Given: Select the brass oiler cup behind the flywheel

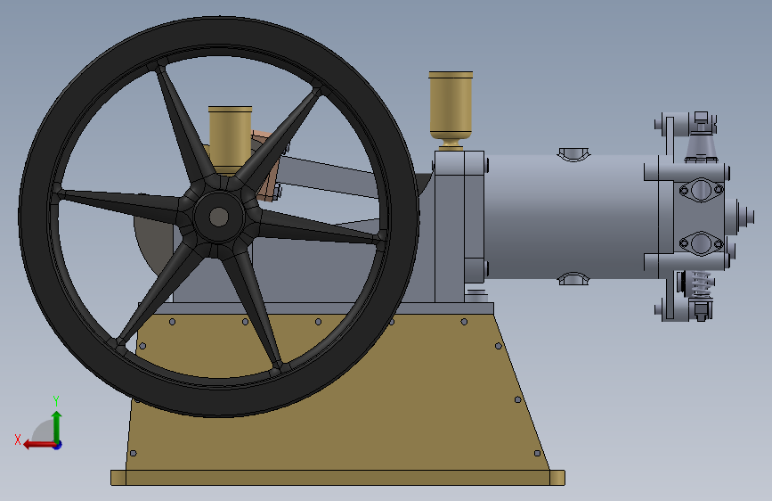Looking at the screenshot, I should tap(230, 139).
